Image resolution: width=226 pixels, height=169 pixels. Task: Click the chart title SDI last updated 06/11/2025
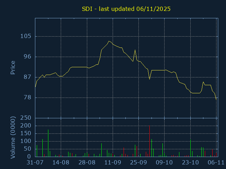point(126,9)
